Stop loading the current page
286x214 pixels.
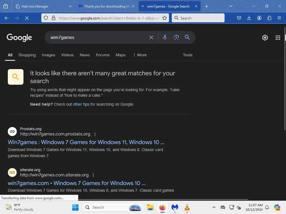(x=27, y=18)
